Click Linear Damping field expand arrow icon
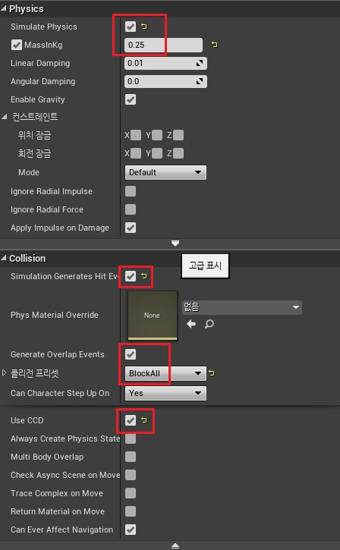Image resolution: width=340 pixels, height=550 pixels. point(200,63)
